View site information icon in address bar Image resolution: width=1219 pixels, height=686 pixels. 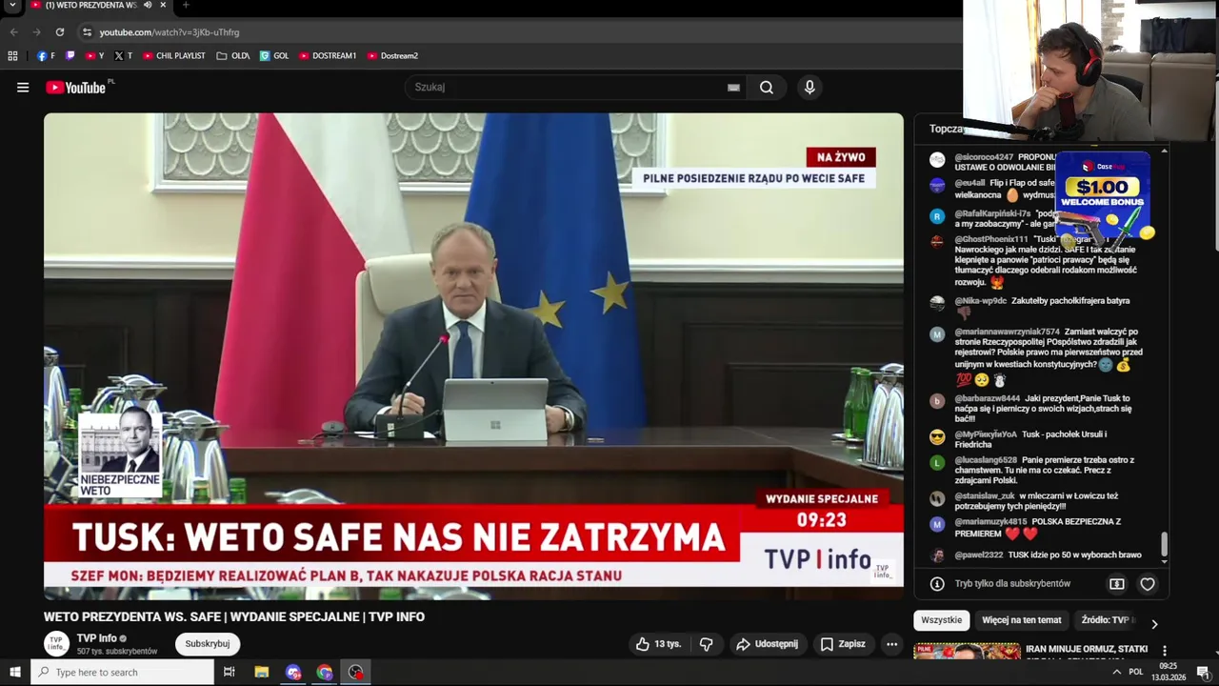click(x=87, y=32)
